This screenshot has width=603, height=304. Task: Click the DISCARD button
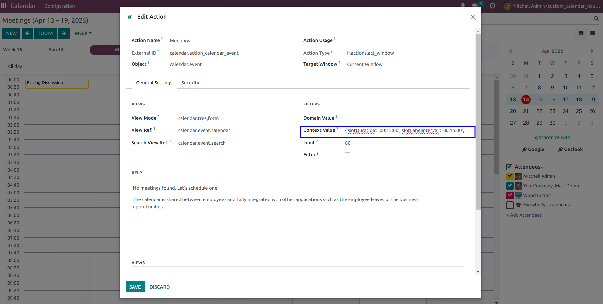click(159, 287)
